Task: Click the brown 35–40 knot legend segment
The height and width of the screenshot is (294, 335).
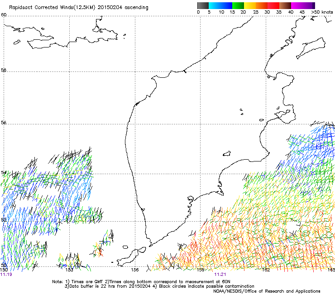Action: [x=285, y=5]
